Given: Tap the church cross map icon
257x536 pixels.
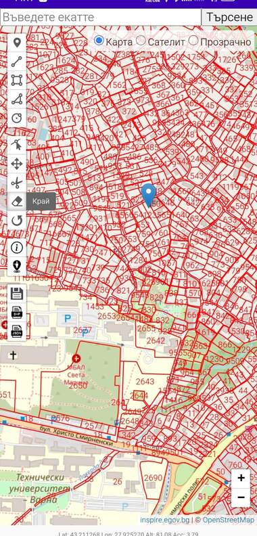Looking at the screenshot, I should coord(13,355).
